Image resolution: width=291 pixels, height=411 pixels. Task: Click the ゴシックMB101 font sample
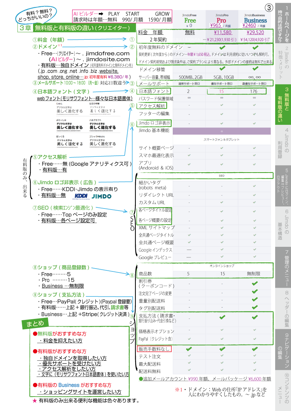point(103,142)
